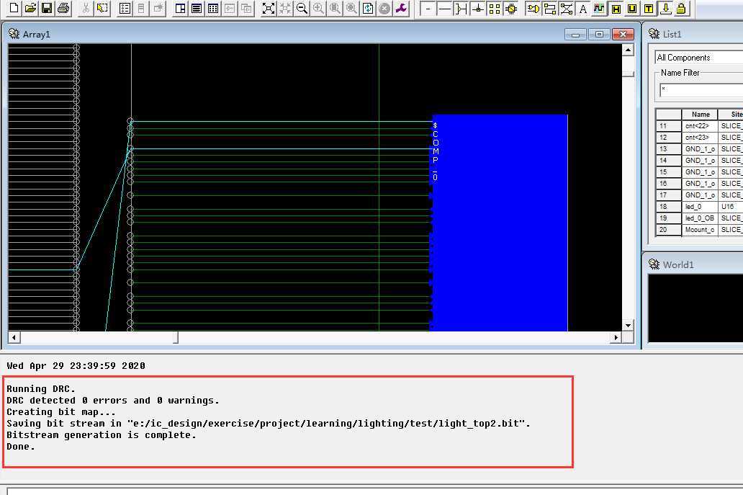Click the colored waveform icon

coord(600,8)
